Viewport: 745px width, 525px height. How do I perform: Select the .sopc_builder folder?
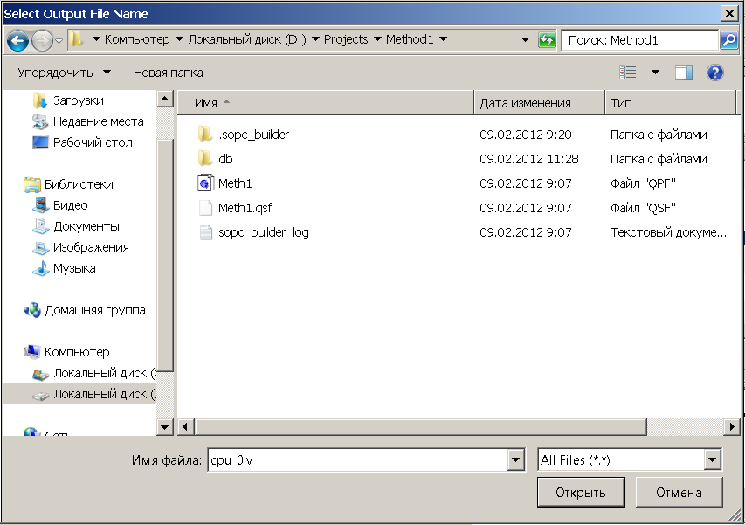tap(253, 135)
